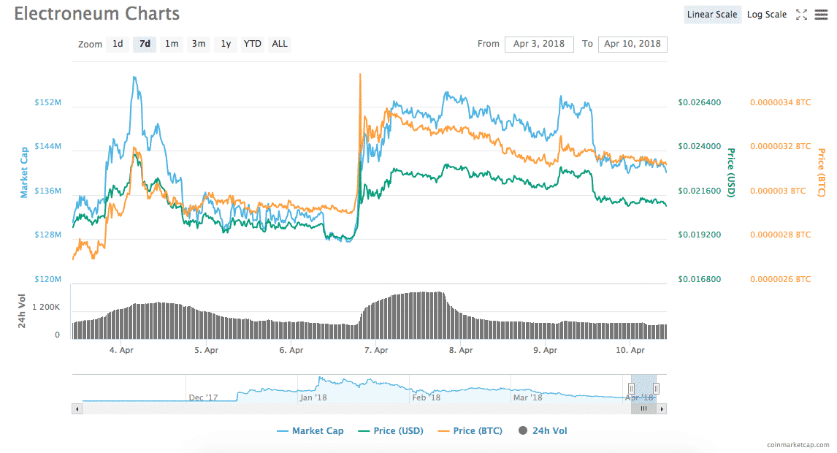
Task: Click the navigator scrollbar thumb
Action: pyautogui.click(x=643, y=409)
